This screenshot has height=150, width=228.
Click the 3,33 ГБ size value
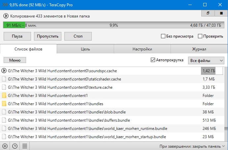209,87
